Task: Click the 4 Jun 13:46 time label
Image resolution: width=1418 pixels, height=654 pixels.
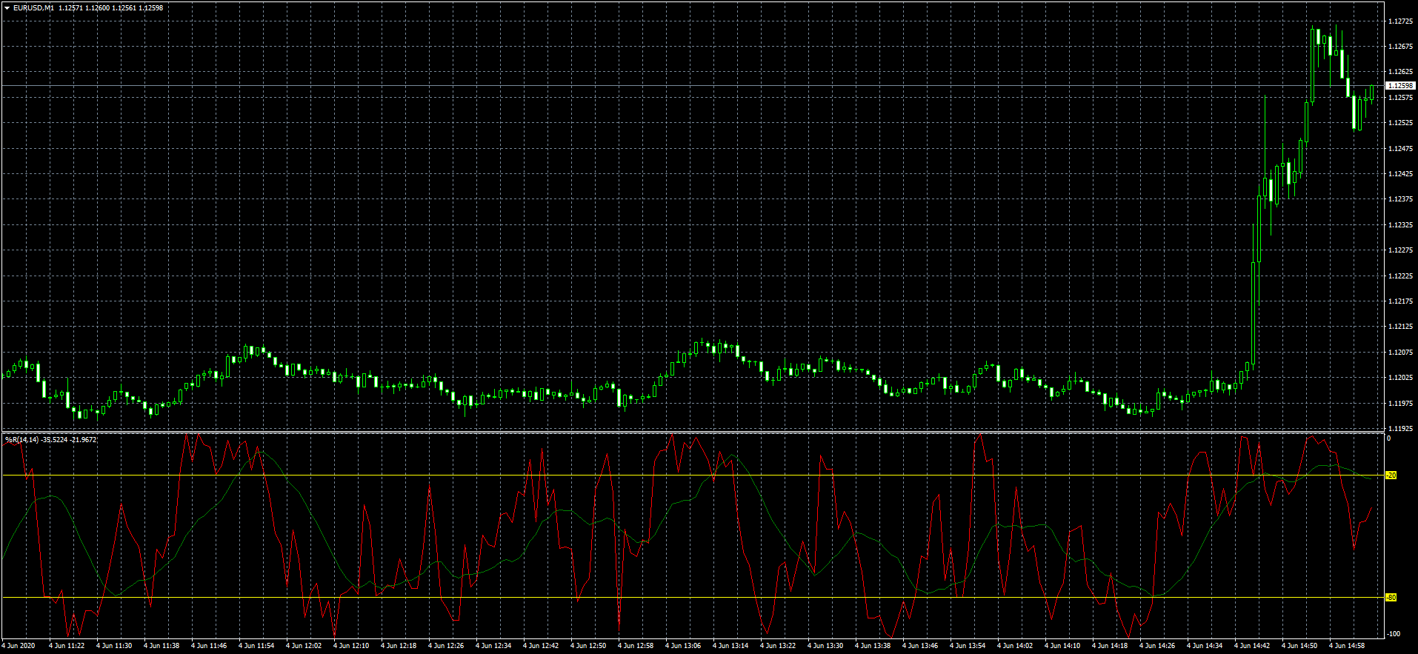Action: 920,646
